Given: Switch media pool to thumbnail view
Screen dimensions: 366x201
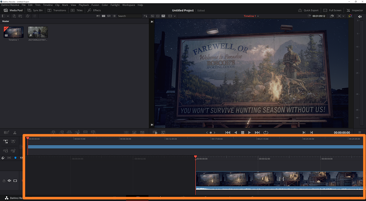Looking at the screenshot, I should coord(103,16).
